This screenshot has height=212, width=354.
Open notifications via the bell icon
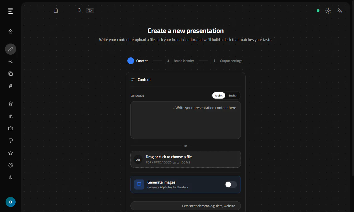(x=56, y=11)
